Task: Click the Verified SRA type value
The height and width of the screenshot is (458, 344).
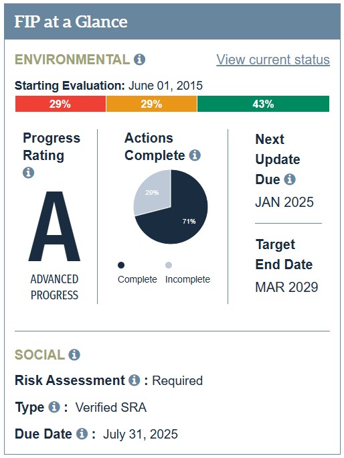Action: (111, 407)
